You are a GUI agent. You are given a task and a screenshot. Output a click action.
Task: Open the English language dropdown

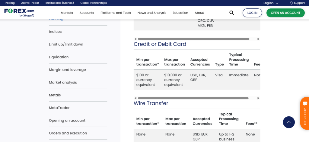271,3
